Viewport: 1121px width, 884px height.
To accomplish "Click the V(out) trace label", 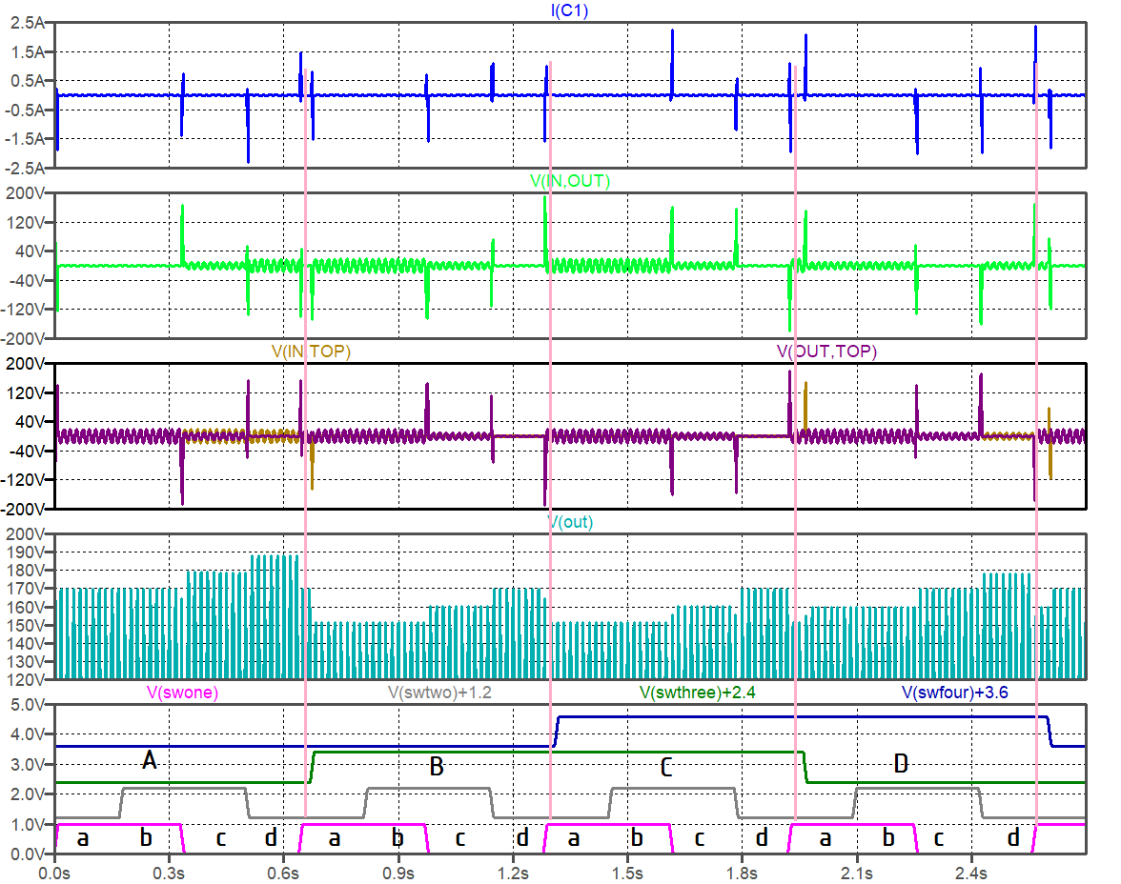I will click(570, 522).
